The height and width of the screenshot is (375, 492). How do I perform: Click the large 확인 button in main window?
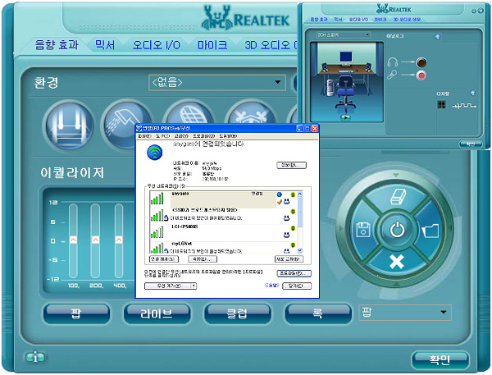[x=440, y=359]
